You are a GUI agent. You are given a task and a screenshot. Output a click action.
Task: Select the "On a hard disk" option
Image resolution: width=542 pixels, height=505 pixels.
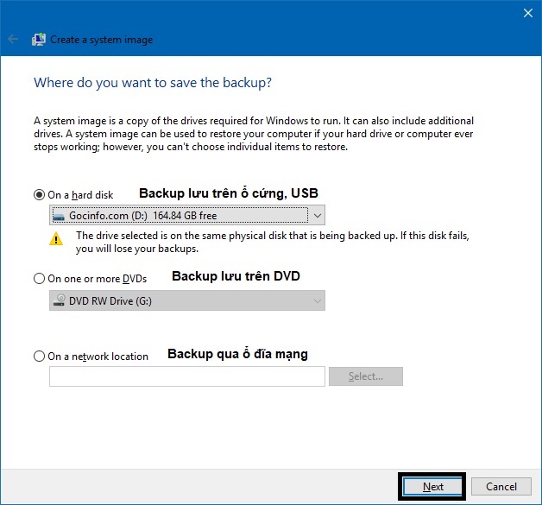click(x=39, y=195)
